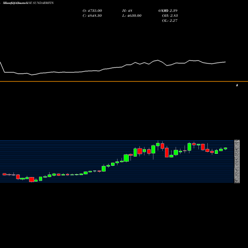The width and height of the screenshot is (248, 248).
Task: Select the 'OL: 2.27' value
Action: click(x=170, y=21)
